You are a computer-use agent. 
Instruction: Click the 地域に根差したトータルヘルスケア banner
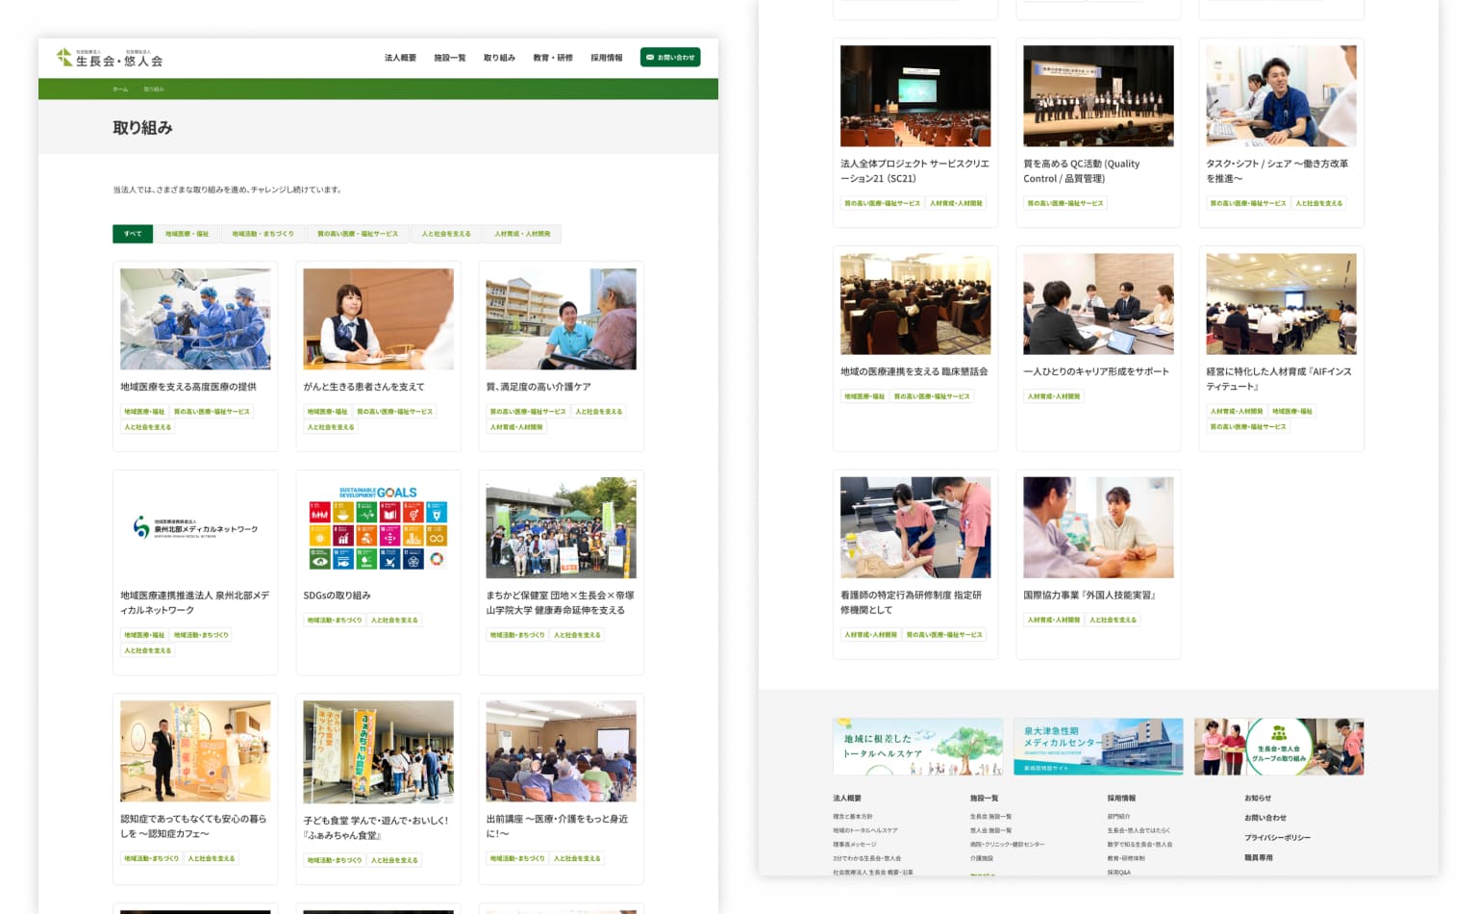point(916,747)
